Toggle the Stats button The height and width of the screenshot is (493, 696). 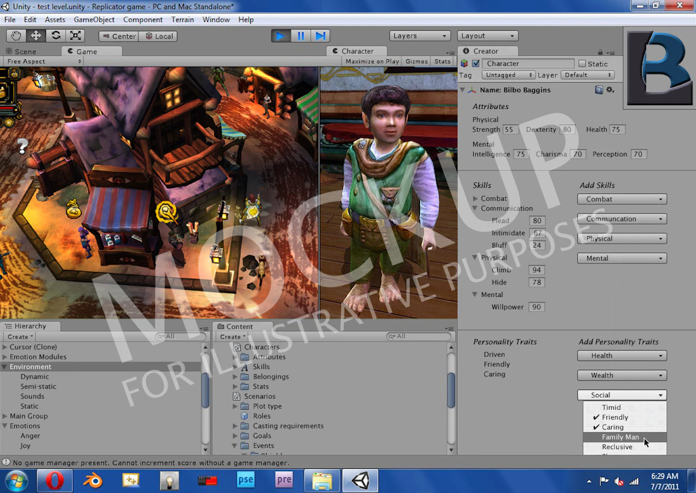442,61
